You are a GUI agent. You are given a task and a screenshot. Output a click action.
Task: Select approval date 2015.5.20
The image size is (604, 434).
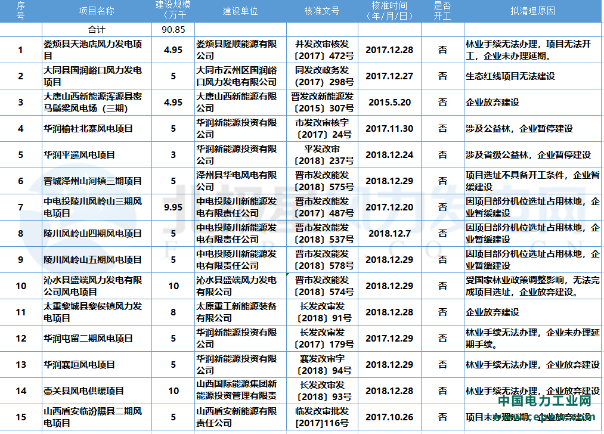pos(389,102)
